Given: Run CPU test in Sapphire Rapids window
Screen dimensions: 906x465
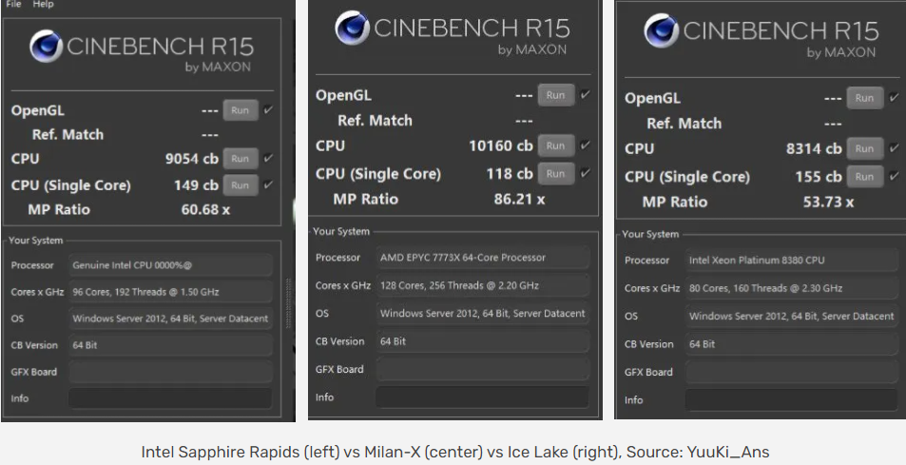Looking at the screenshot, I should click(x=241, y=158).
